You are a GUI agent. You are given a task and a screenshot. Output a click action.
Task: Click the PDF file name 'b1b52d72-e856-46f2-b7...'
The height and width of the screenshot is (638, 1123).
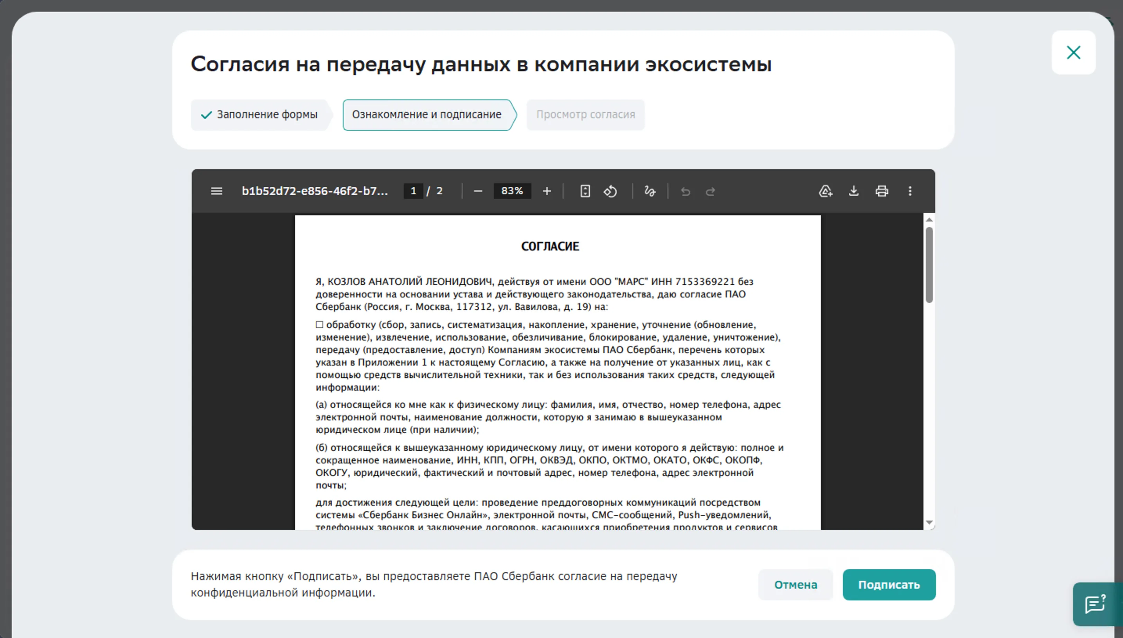pyautogui.click(x=315, y=191)
